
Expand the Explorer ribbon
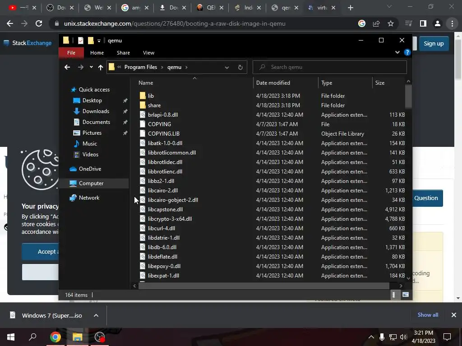pos(397,52)
